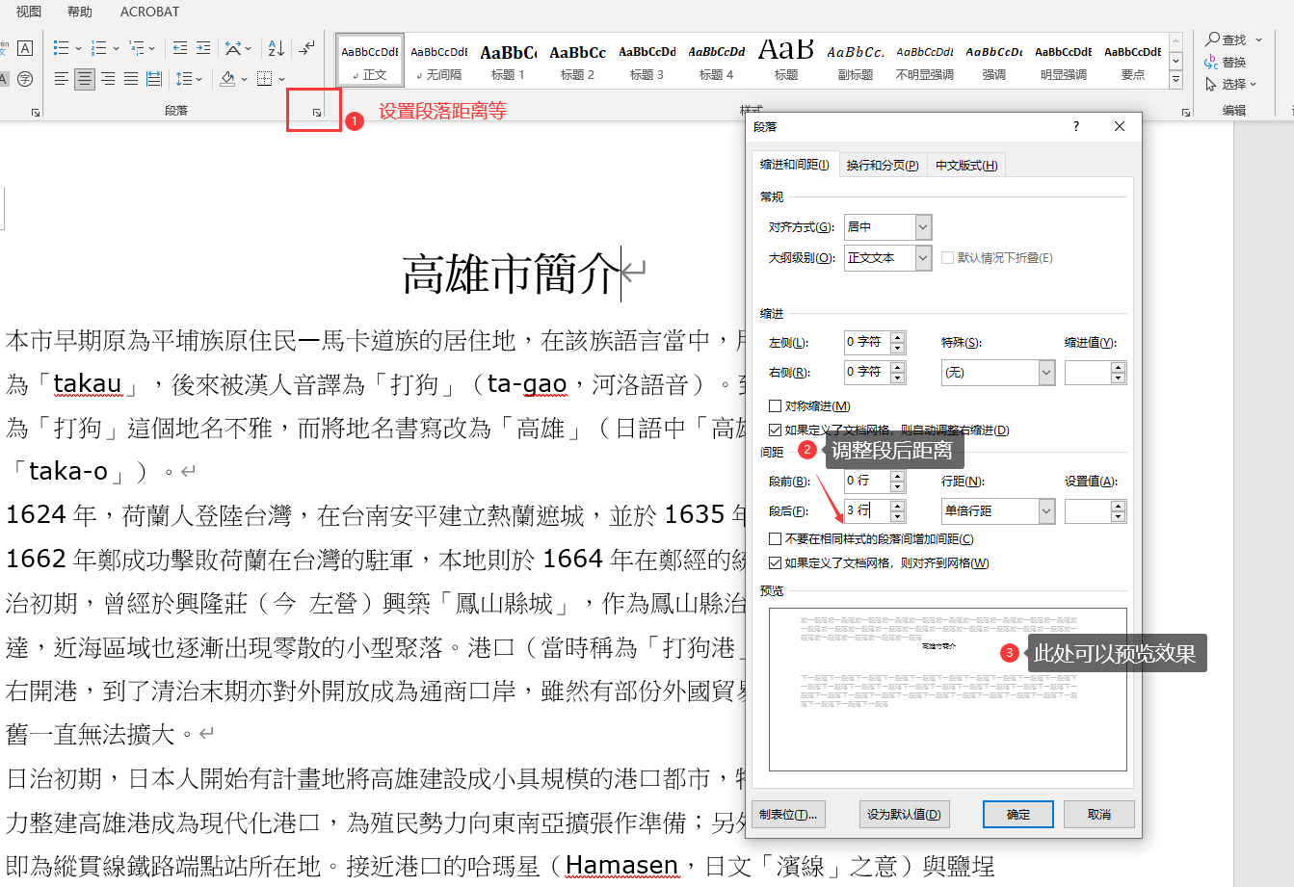This screenshot has width=1294, height=887.
Task: Click the multilevel list icon
Action: [139, 49]
